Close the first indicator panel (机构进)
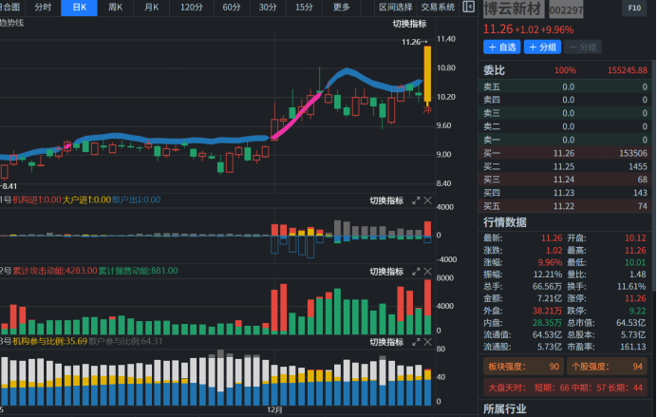Screen dimensions: 657x417 427,200
